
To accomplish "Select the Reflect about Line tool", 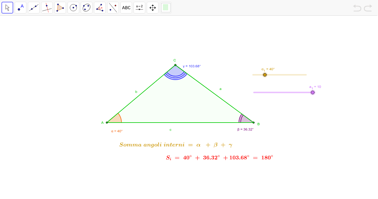I will pos(113,7).
